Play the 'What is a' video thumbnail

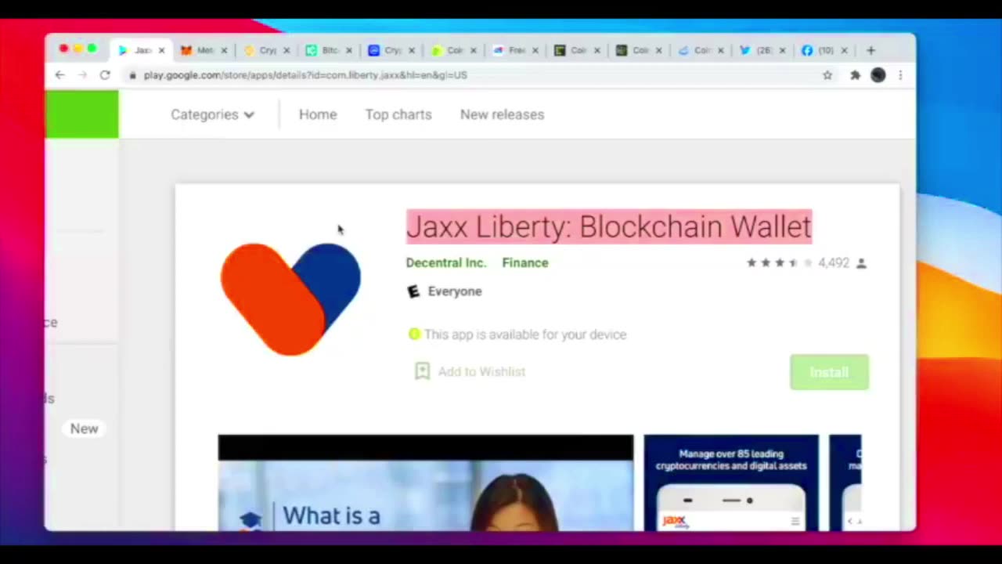point(426,483)
